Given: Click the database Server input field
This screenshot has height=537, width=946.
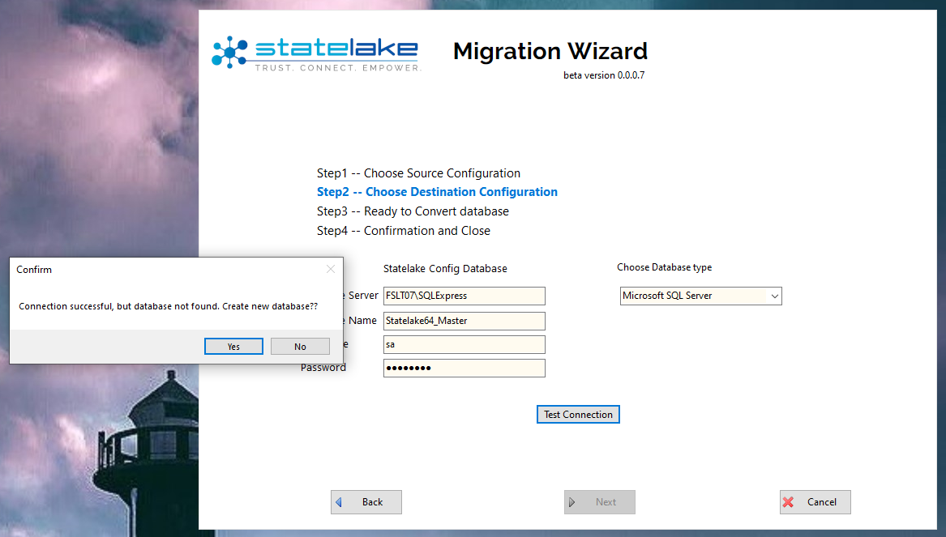Looking at the screenshot, I should (x=464, y=296).
